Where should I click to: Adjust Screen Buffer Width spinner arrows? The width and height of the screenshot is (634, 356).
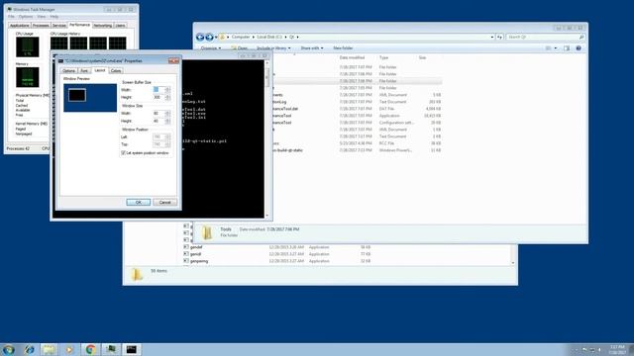pyautogui.click(x=167, y=90)
